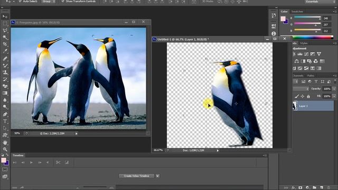Switch to the Swatches tab
Viewport: 338px width, 190px height.
click(x=297, y=12)
